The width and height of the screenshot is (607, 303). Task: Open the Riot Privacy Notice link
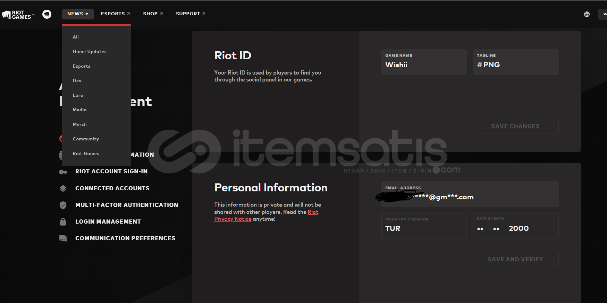pyautogui.click(x=266, y=216)
